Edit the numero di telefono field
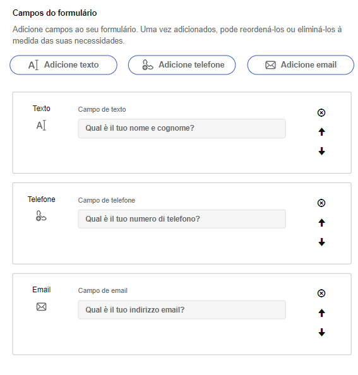Viewport: 358px width, 375px height. tap(182, 219)
